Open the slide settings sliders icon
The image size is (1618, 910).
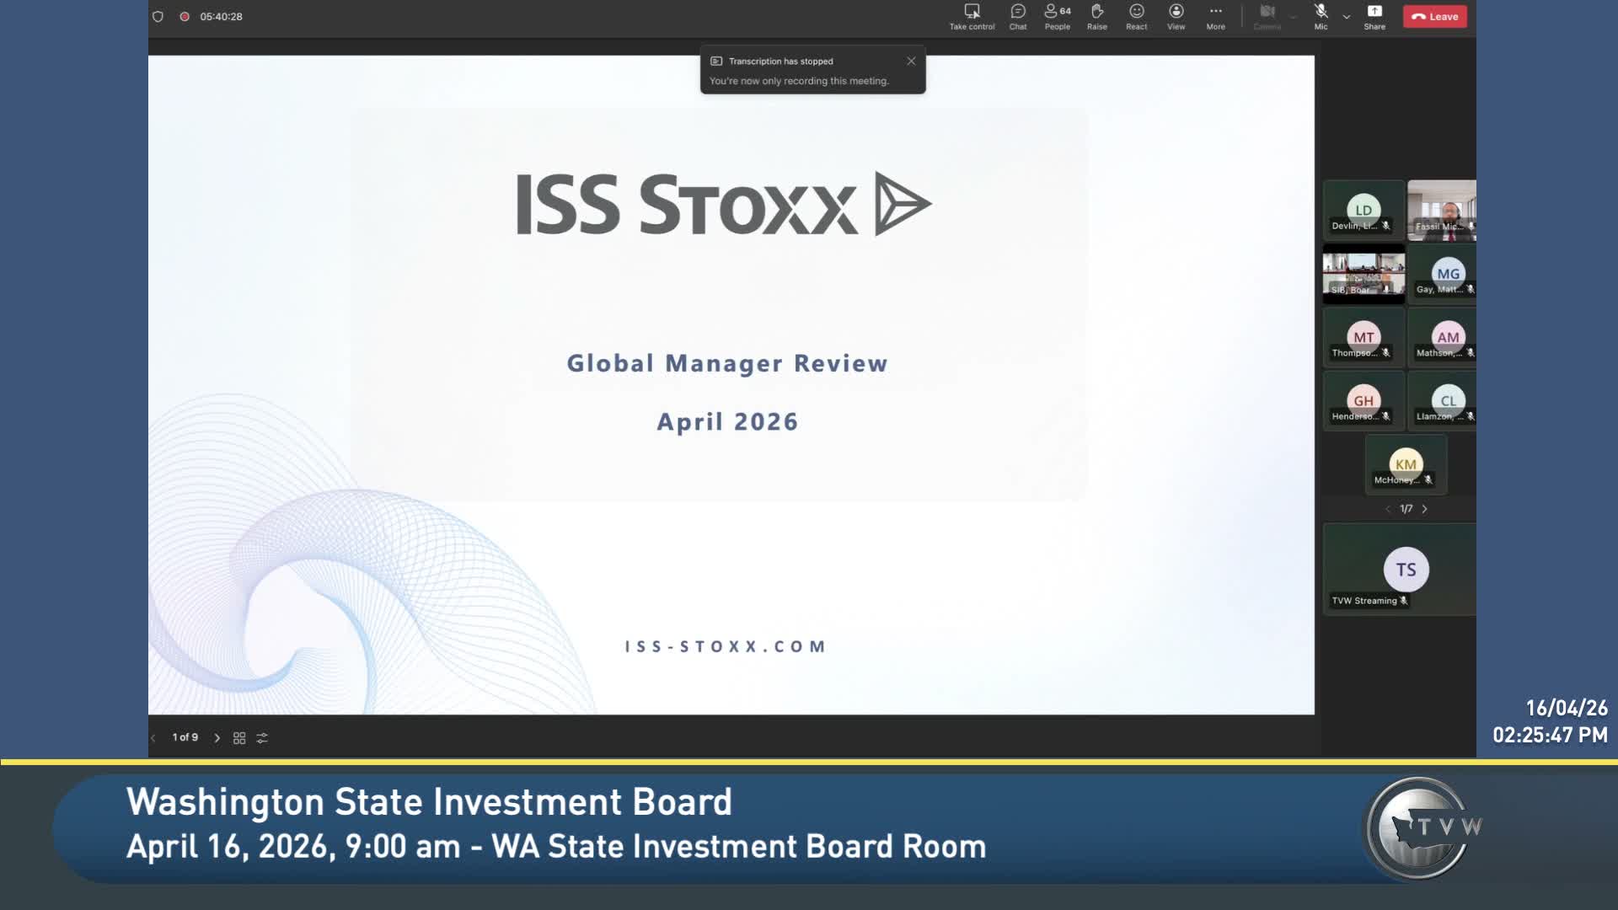coord(262,738)
